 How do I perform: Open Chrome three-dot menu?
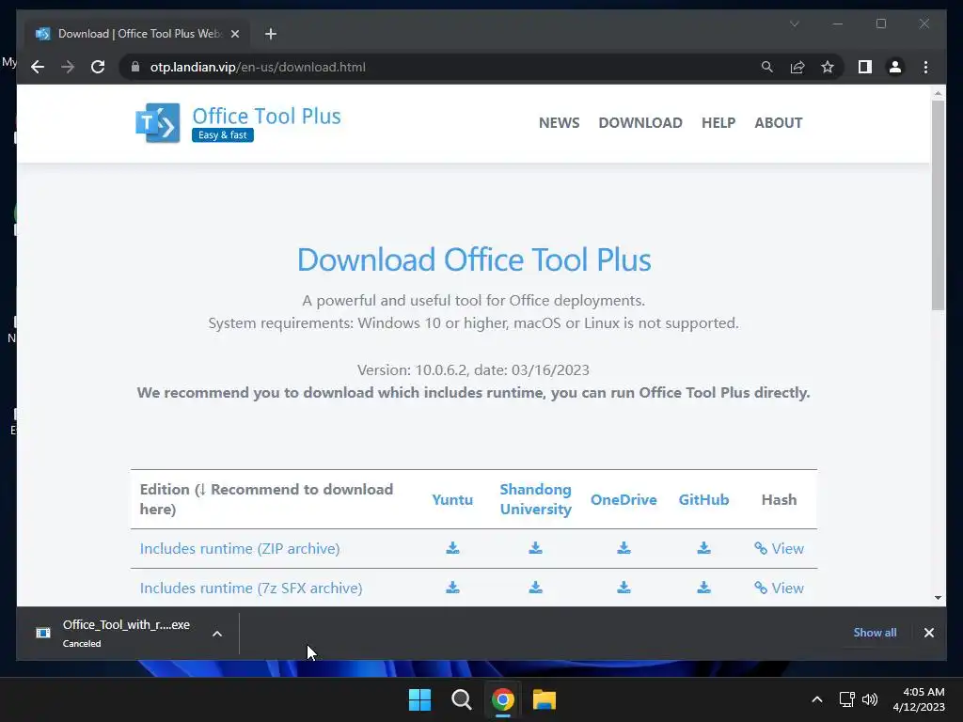[925, 67]
